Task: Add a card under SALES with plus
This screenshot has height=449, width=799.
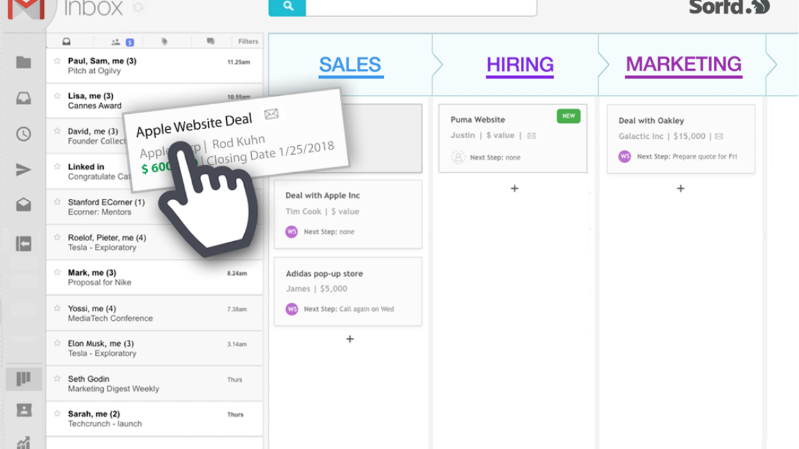Action: (350, 339)
